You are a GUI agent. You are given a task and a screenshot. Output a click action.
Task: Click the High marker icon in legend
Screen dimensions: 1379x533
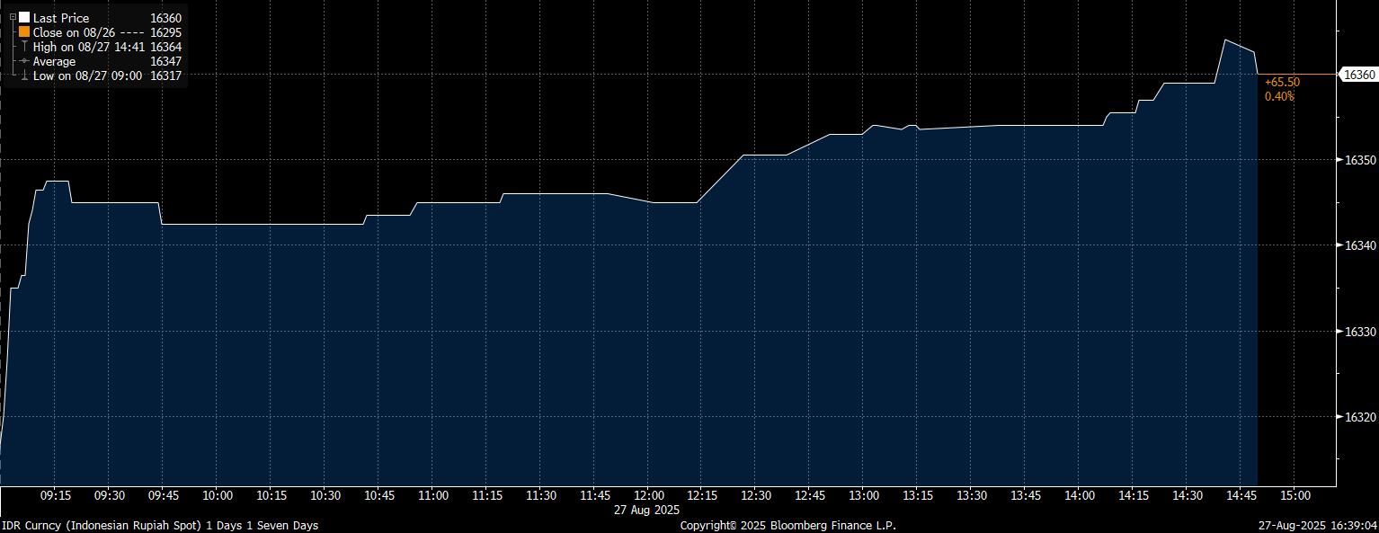tap(24, 46)
